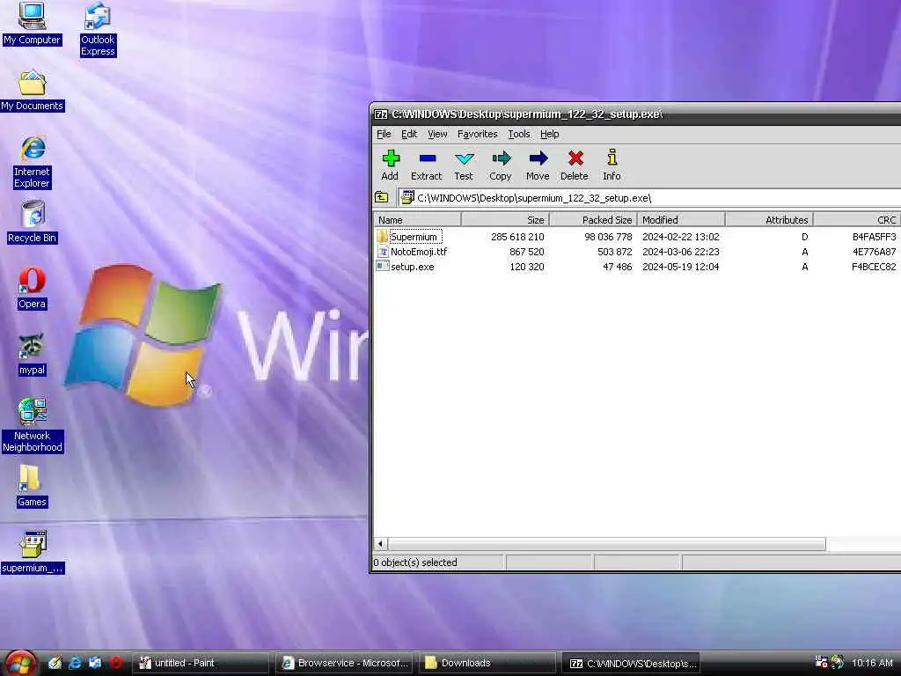
Task: Select the Supermium folder row
Action: click(637, 237)
